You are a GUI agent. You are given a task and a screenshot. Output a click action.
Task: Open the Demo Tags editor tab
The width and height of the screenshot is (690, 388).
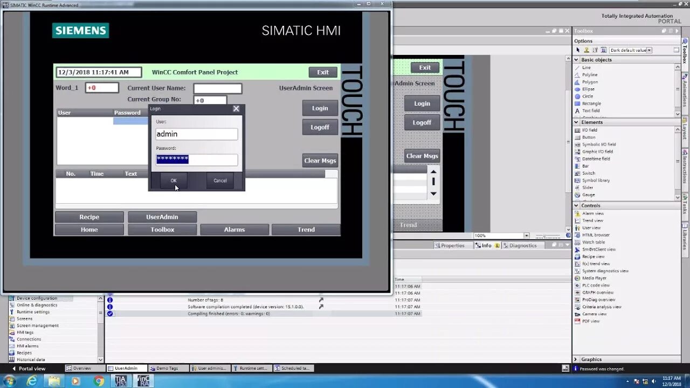coord(167,369)
